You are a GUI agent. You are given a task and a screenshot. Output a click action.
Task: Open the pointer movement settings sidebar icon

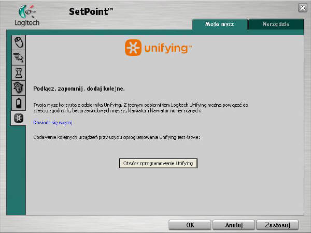tap(19, 57)
